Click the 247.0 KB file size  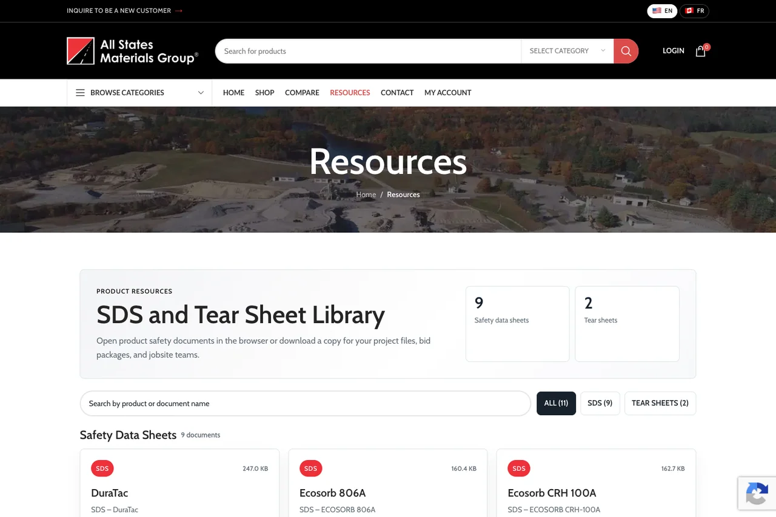point(255,469)
